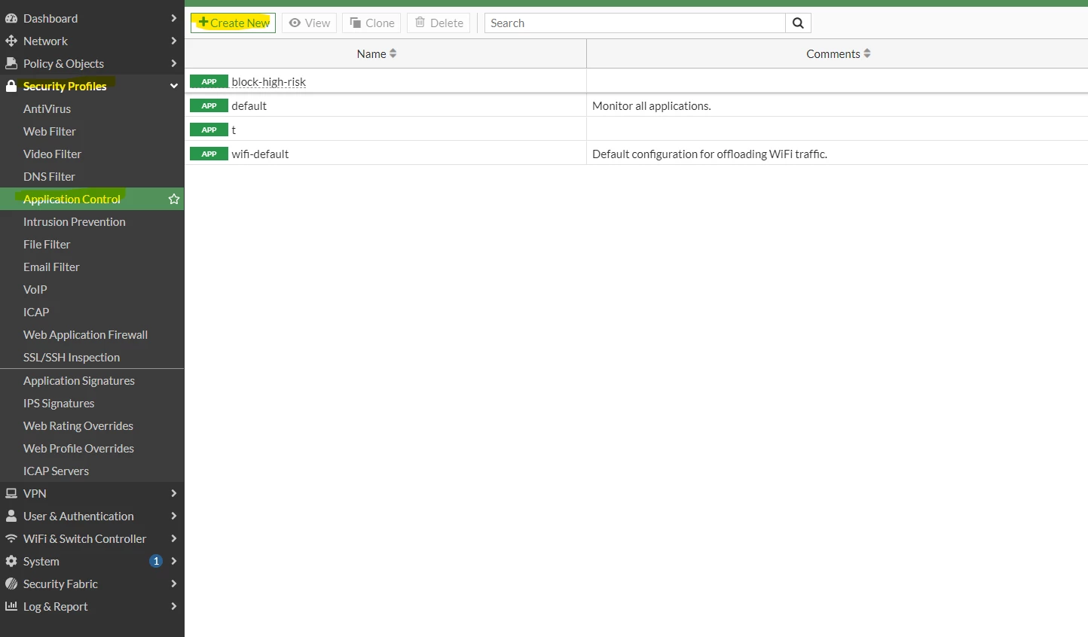The image size is (1088, 637).
Task: Click the APP badge for block-high-risk
Action: click(x=209, y=81)
